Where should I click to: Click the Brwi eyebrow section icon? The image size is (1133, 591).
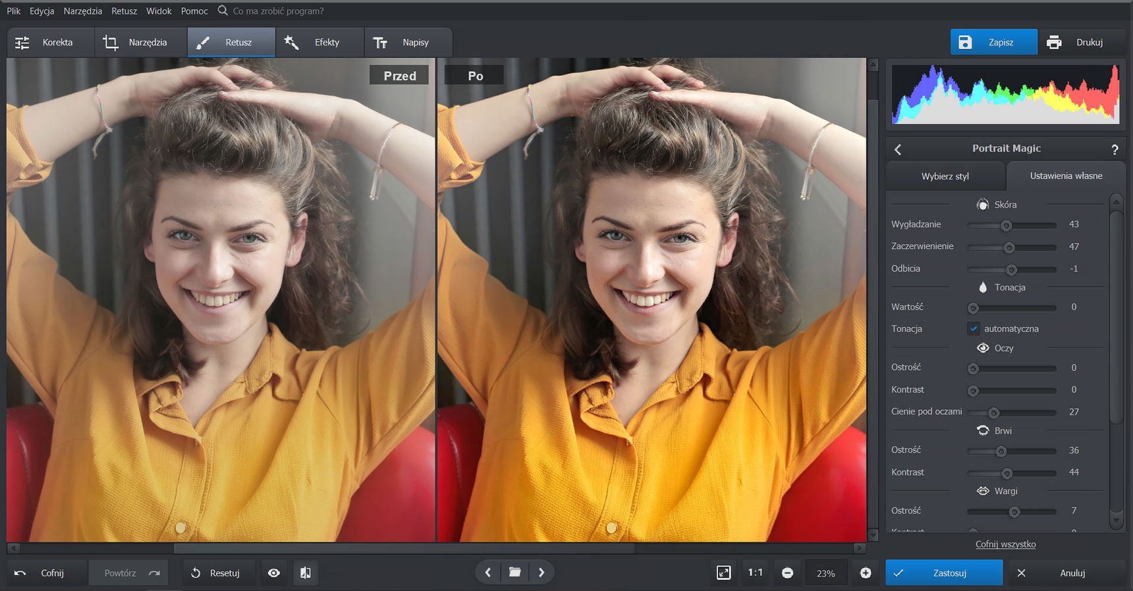pyautogui.click(x=983, y=430)
